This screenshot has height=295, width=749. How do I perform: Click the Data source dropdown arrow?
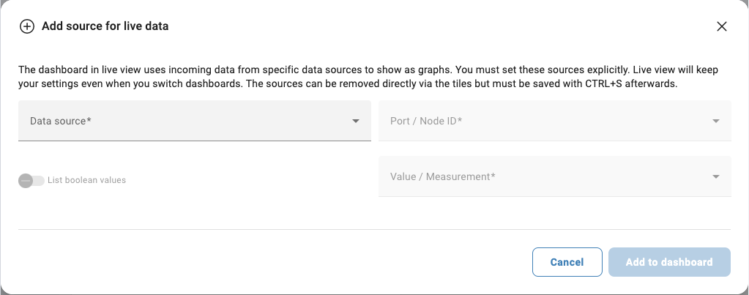356,121
